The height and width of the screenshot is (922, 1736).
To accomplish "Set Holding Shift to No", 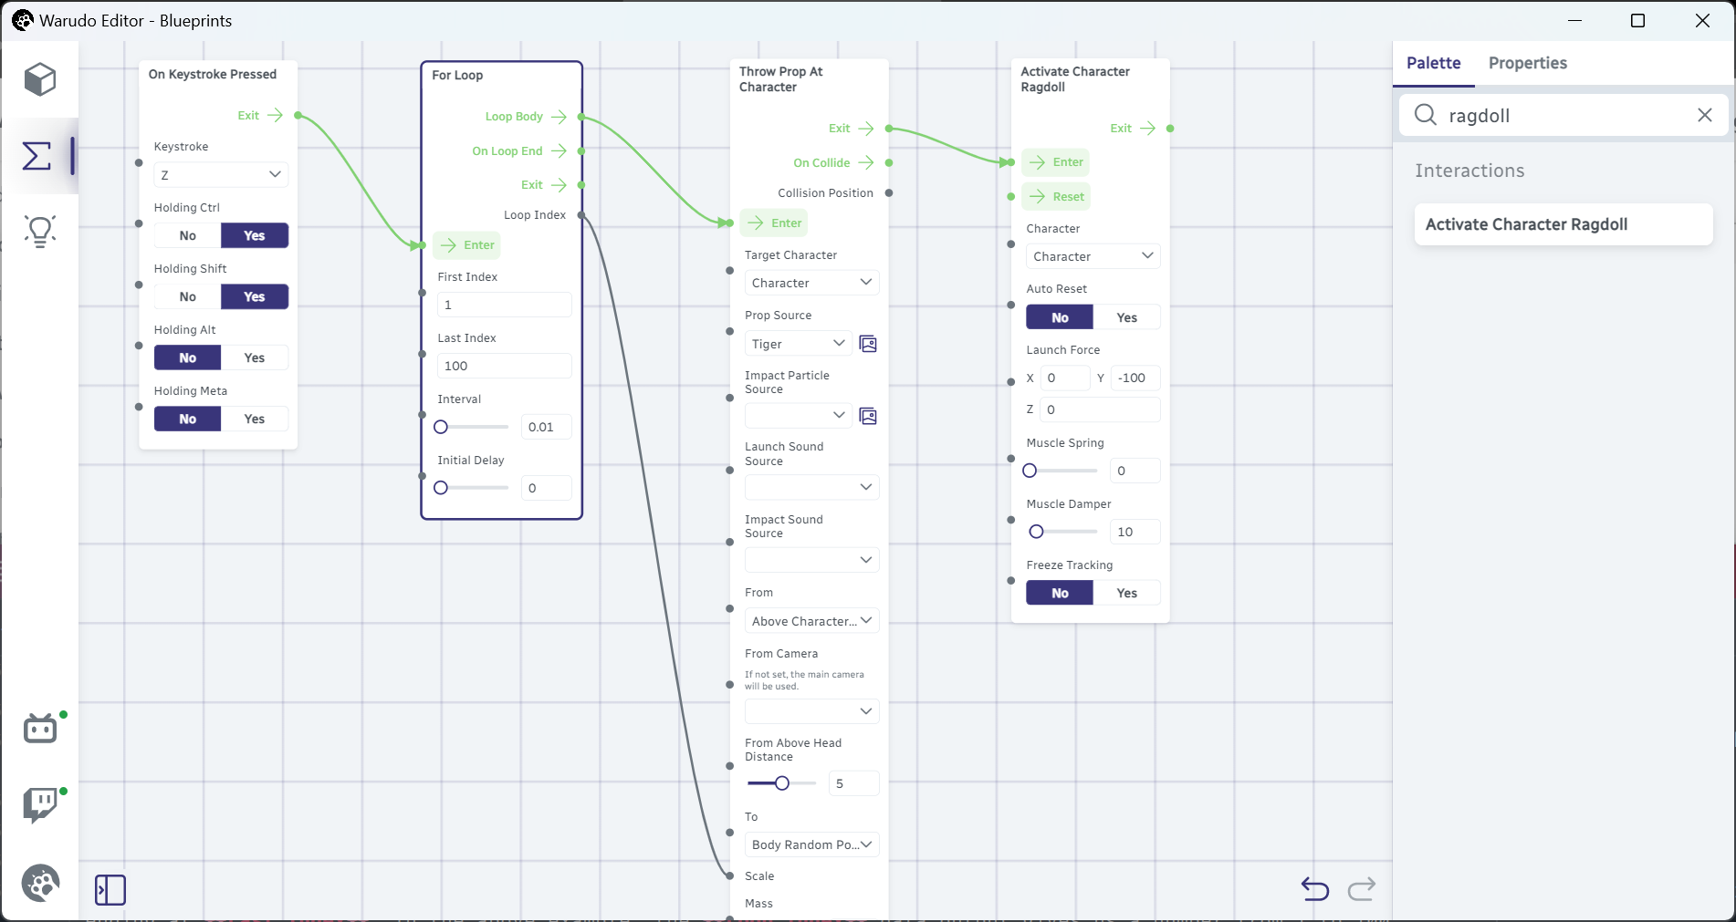I will pyautogui.click(x=188, y=296).
